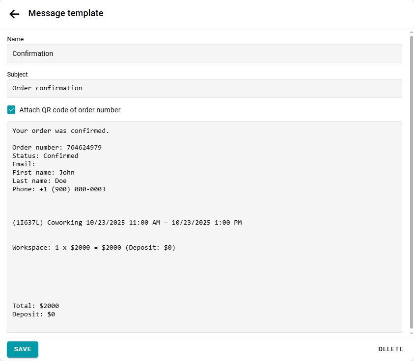Focus the Subject field with Order confirmation
The width and height of the screenshot is (414, 361).
click(204, 88)
